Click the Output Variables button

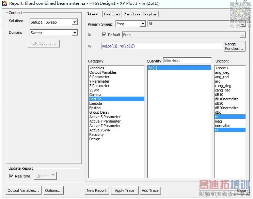pos(23,190)
